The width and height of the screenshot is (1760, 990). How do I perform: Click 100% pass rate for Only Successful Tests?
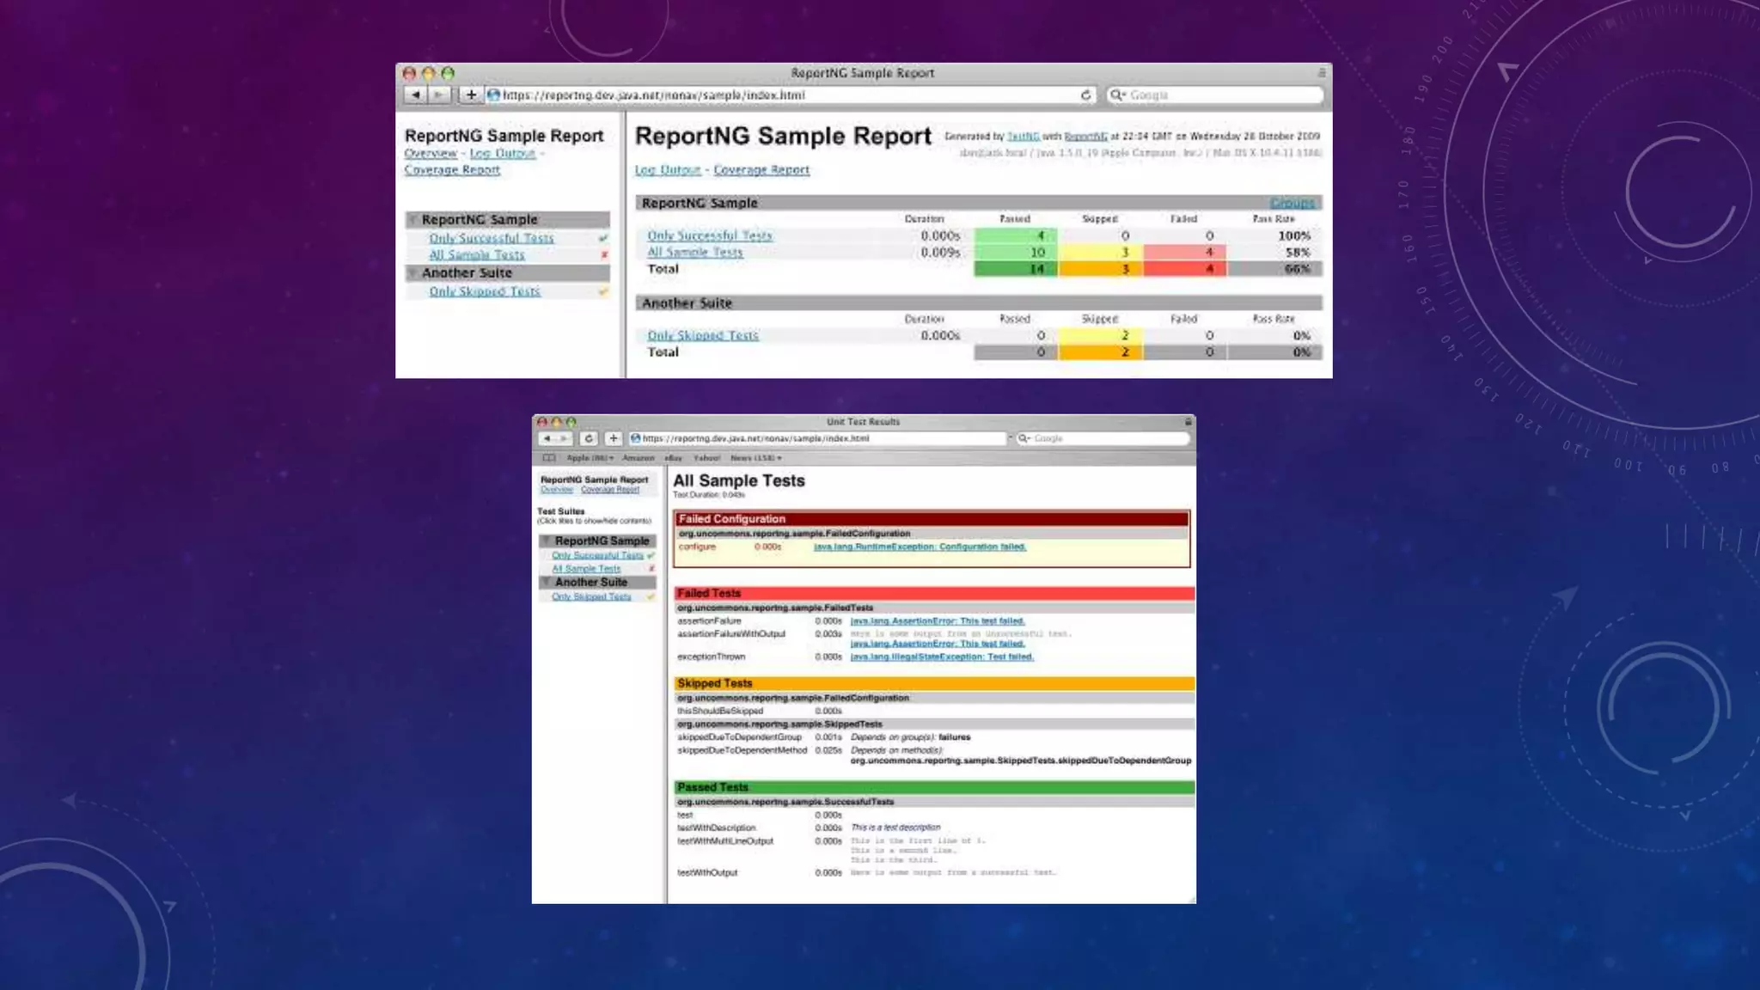pyautogui.click(x=1294, y=235)
